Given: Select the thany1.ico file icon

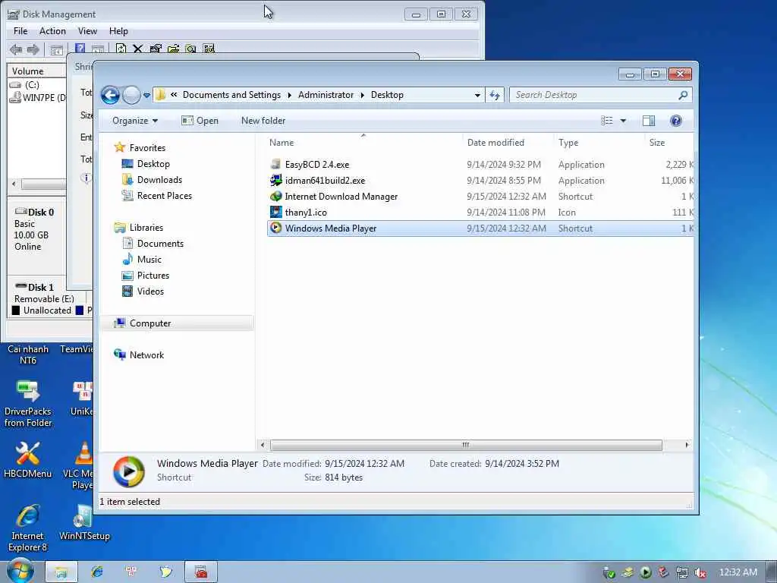Looking at the screenshot, I should (276, 213).
